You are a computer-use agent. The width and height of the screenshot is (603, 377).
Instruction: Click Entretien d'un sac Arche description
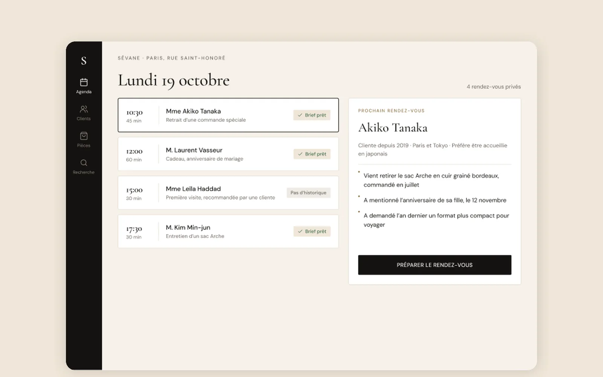click(195, 236)
